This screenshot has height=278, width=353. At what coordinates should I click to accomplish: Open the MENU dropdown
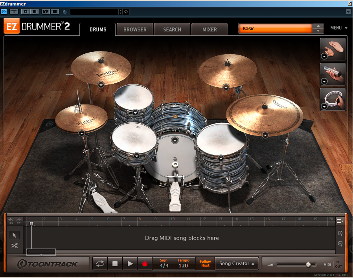tap(339, 28)
